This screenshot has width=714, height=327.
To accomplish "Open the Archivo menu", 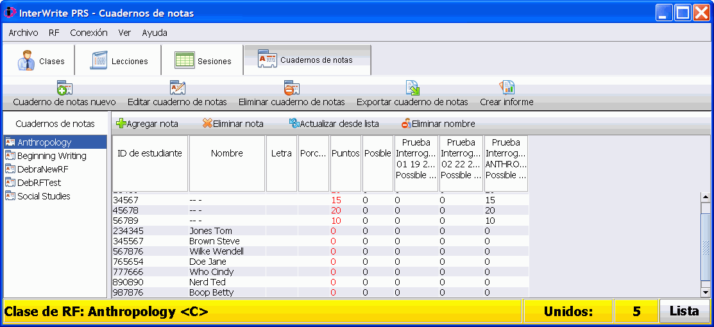I will (x=23, y=33).
